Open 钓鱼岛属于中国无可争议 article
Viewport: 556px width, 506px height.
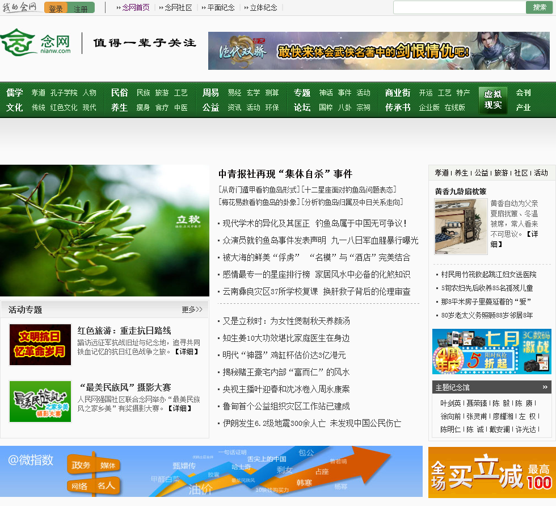(x=361, y=223)
